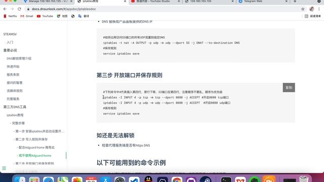The image size is (324, 182).
Task: Jump to 第一步 安装iptables sidebar entry
Action: click(x=39, y=131)
